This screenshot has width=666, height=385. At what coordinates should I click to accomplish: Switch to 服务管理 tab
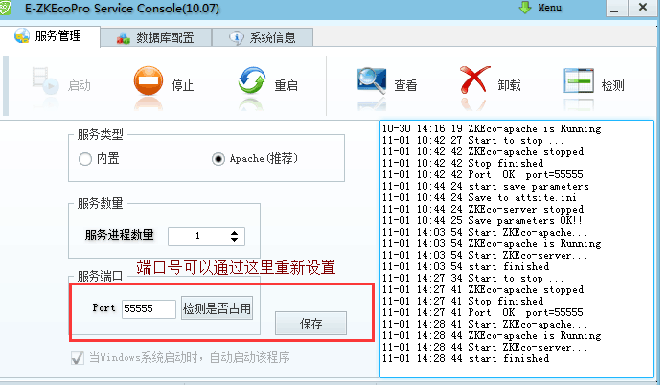tap(50, 36)
